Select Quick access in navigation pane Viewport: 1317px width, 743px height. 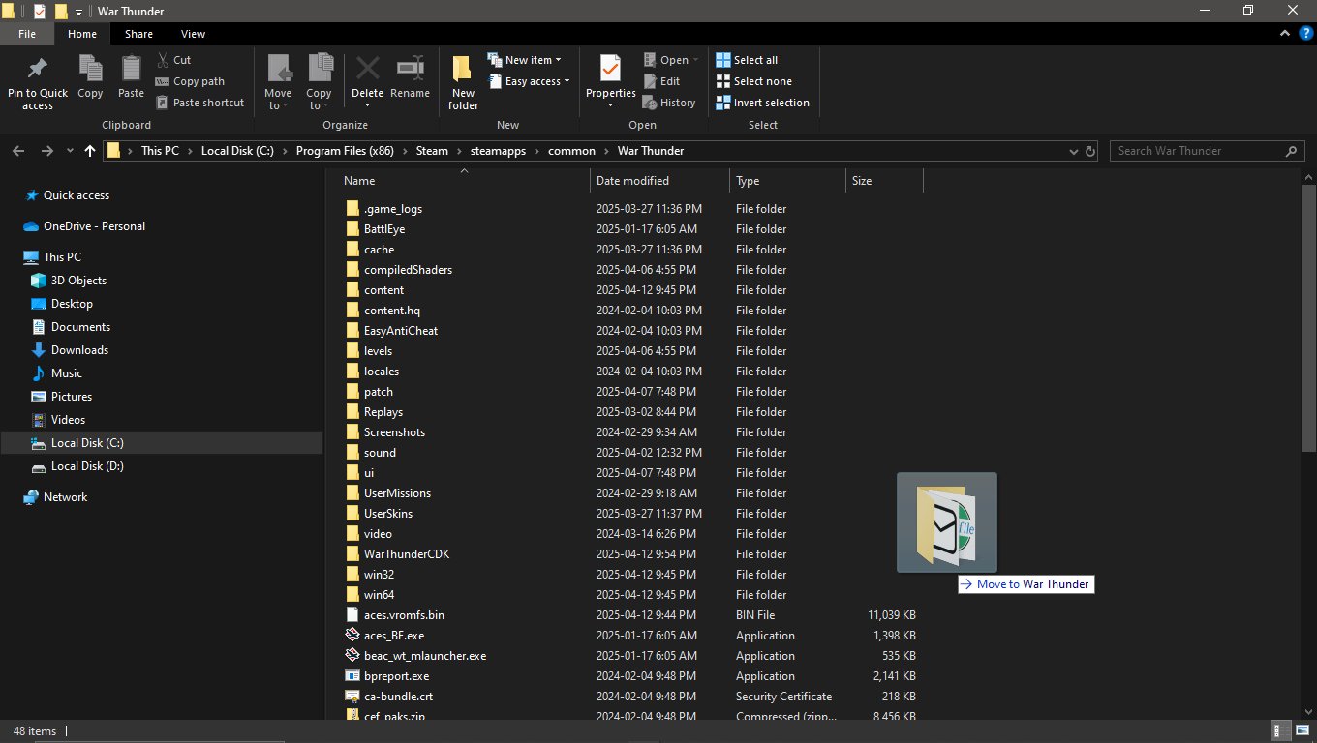pyautogui.click(x=77, y=195)
